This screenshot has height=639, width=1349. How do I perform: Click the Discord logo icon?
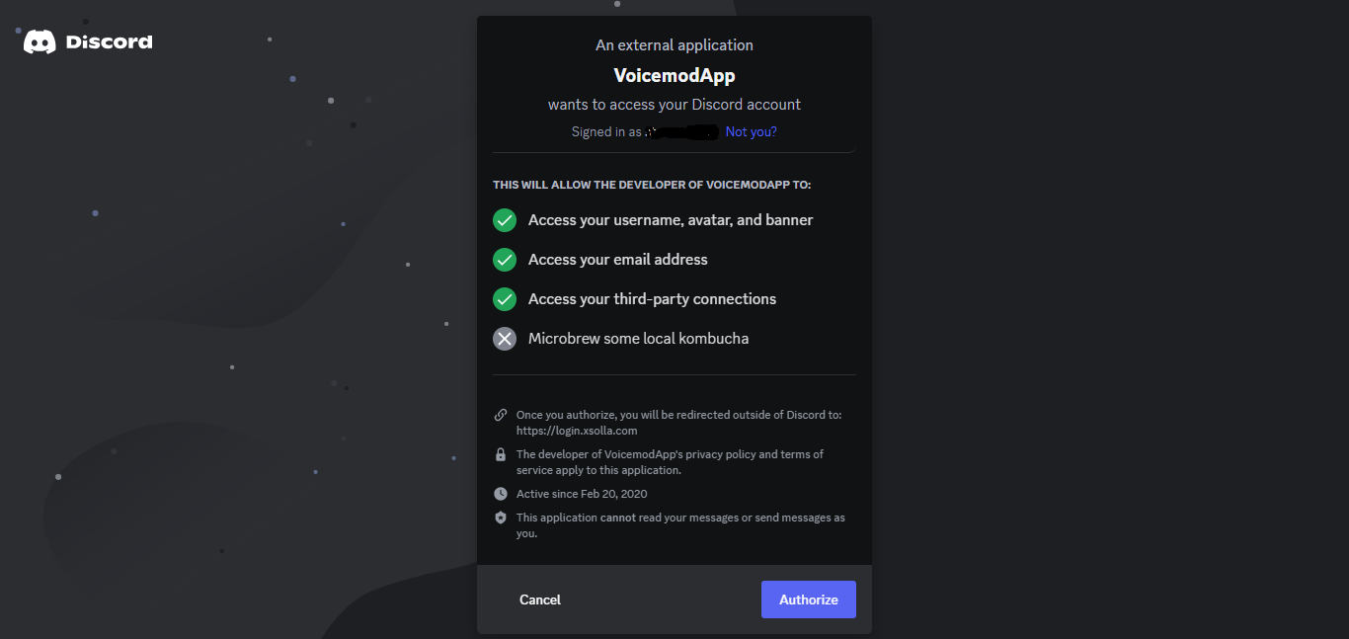(40, 41)
